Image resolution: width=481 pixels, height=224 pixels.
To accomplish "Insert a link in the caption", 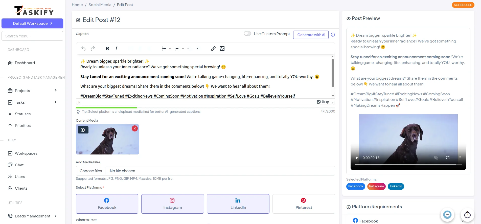I will point(213,49).
